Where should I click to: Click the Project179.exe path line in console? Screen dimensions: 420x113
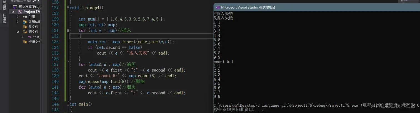(316, 106)
